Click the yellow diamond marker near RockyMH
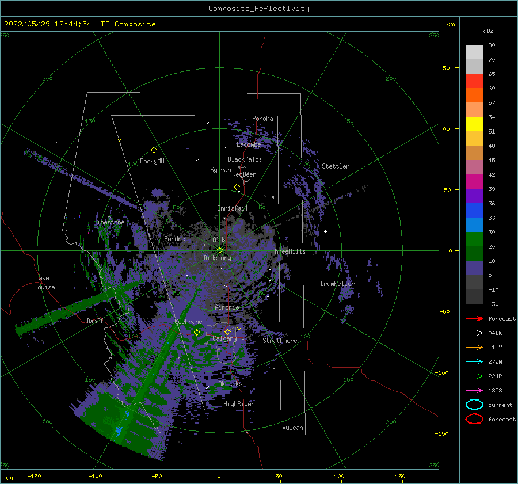Viewport: 518px width, 484px height. (154, 150)
